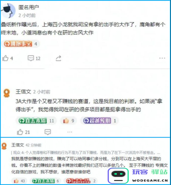The image size is (171, 185).
Task: Tap the thumbs-up emoji reaction with 9
Action: point(69,121)
